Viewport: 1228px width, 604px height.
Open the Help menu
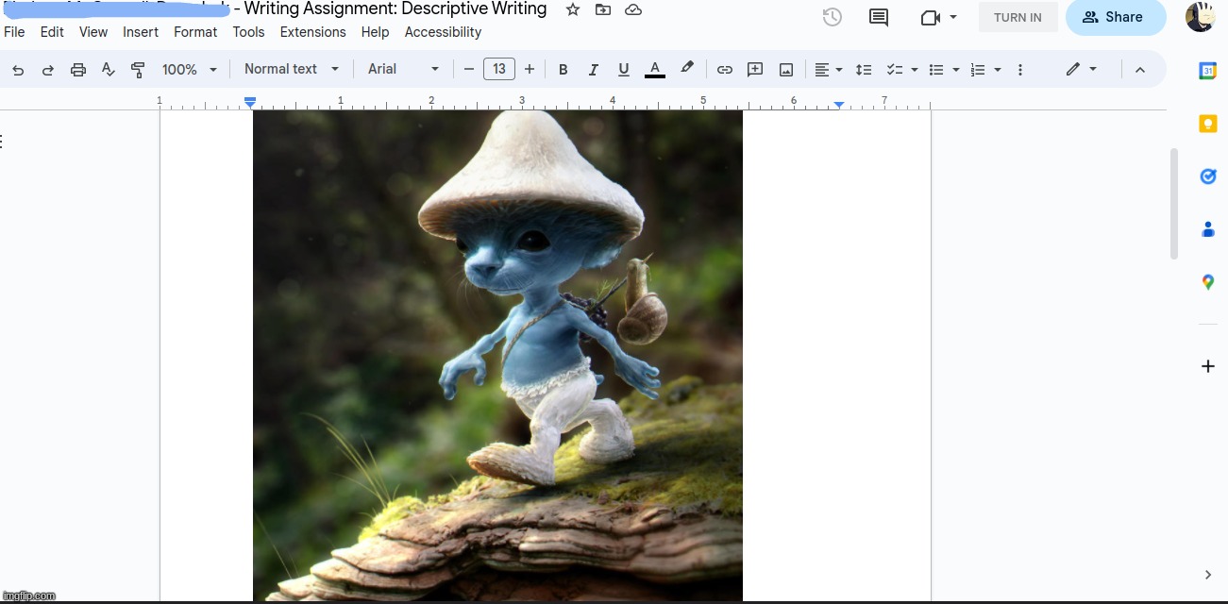375,32
